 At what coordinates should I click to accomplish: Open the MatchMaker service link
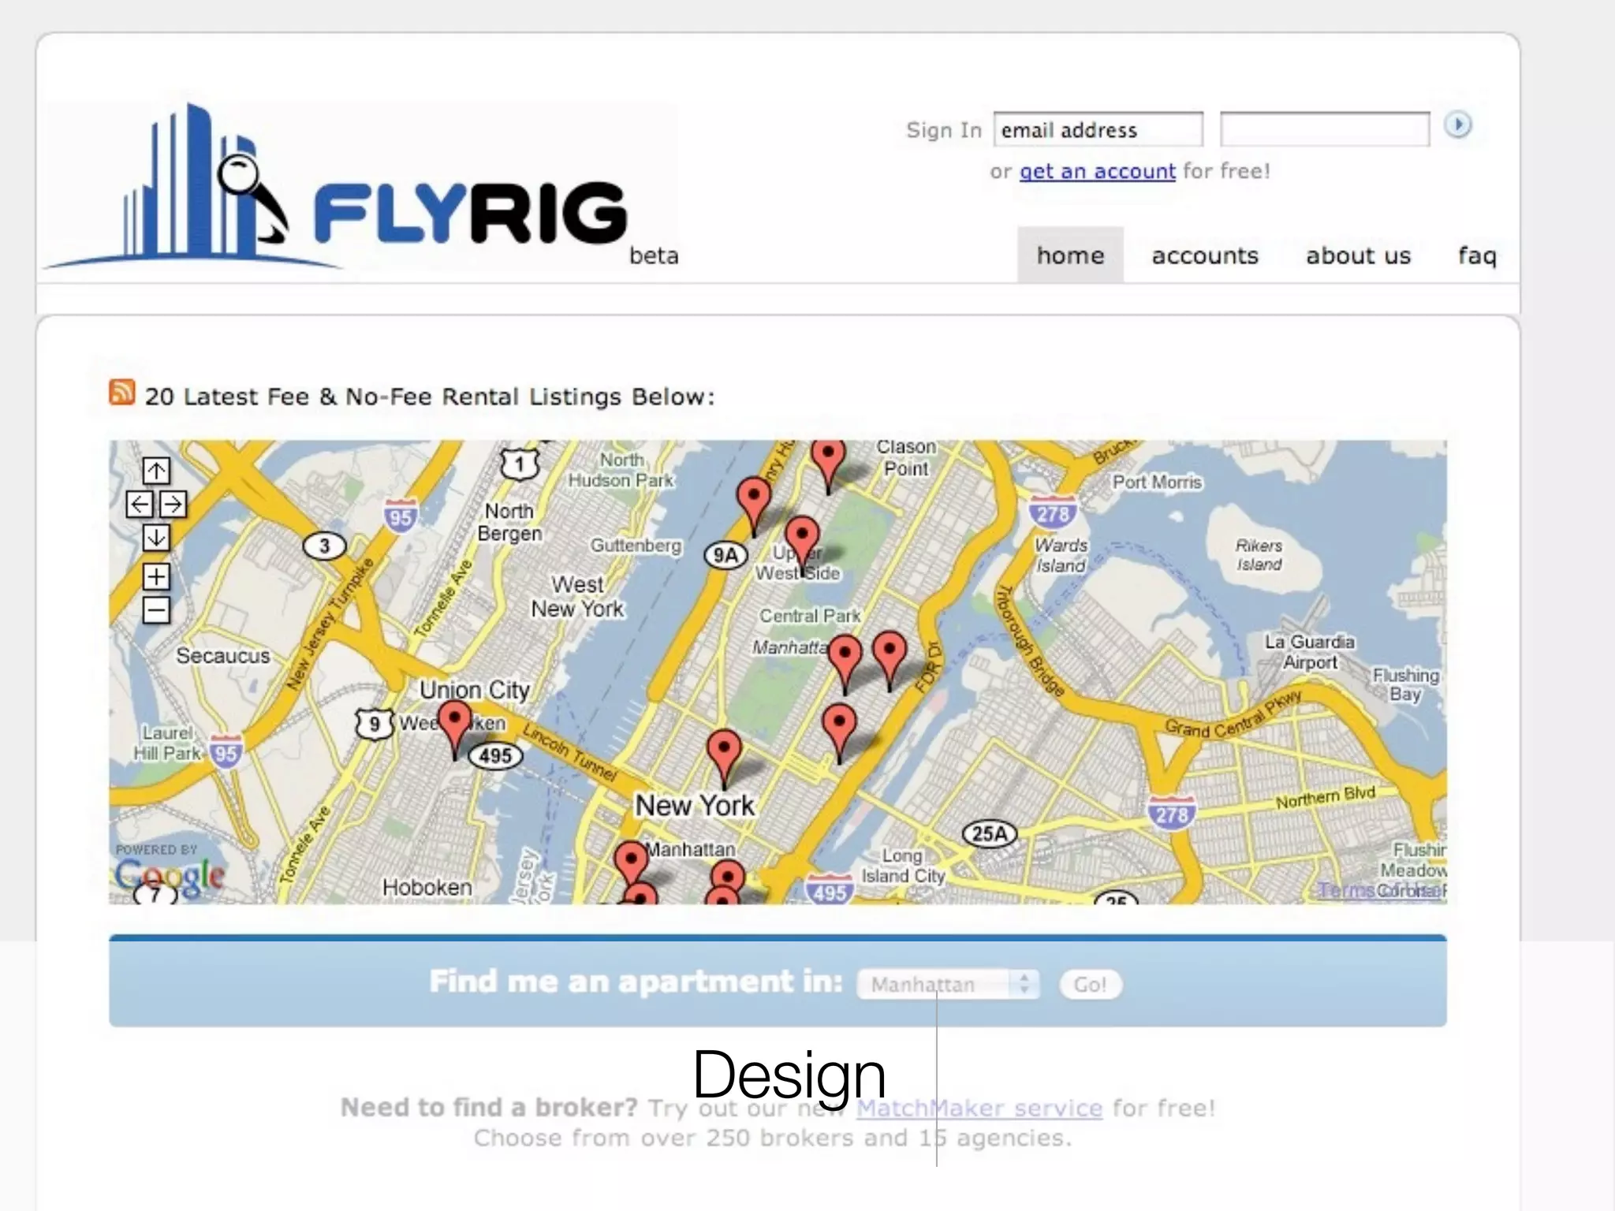pos(979,1108)
